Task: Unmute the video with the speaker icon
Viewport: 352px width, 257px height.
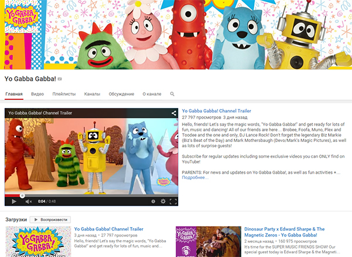Action: coord(29,201)
